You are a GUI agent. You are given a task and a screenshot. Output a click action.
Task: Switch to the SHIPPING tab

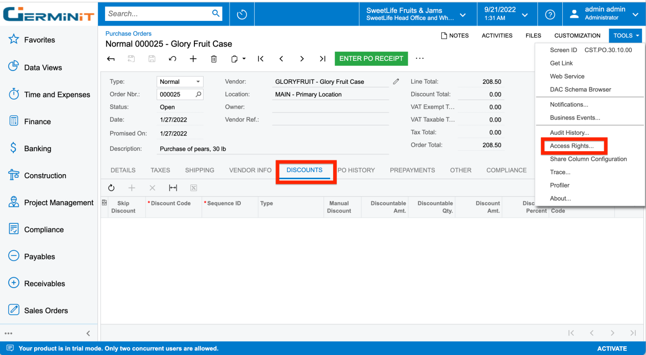tap(200, 170)
